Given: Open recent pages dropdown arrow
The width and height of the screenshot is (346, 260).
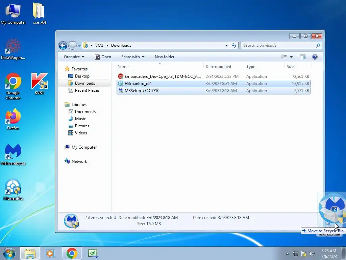Looking at the screenshot, I should (x=79, y=46).
